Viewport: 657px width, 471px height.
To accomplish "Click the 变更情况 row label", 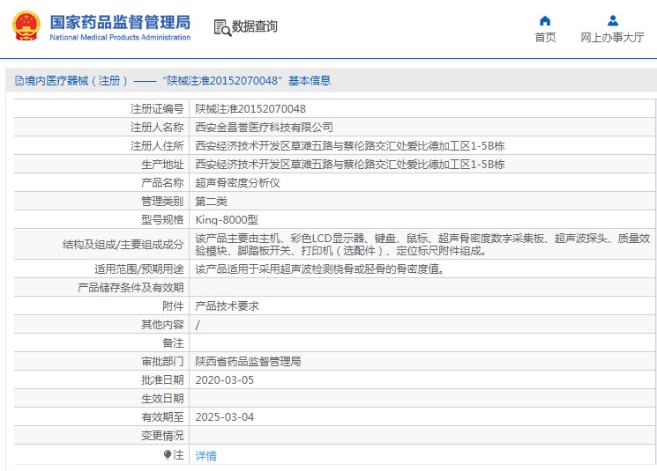I will click(162, 436).
